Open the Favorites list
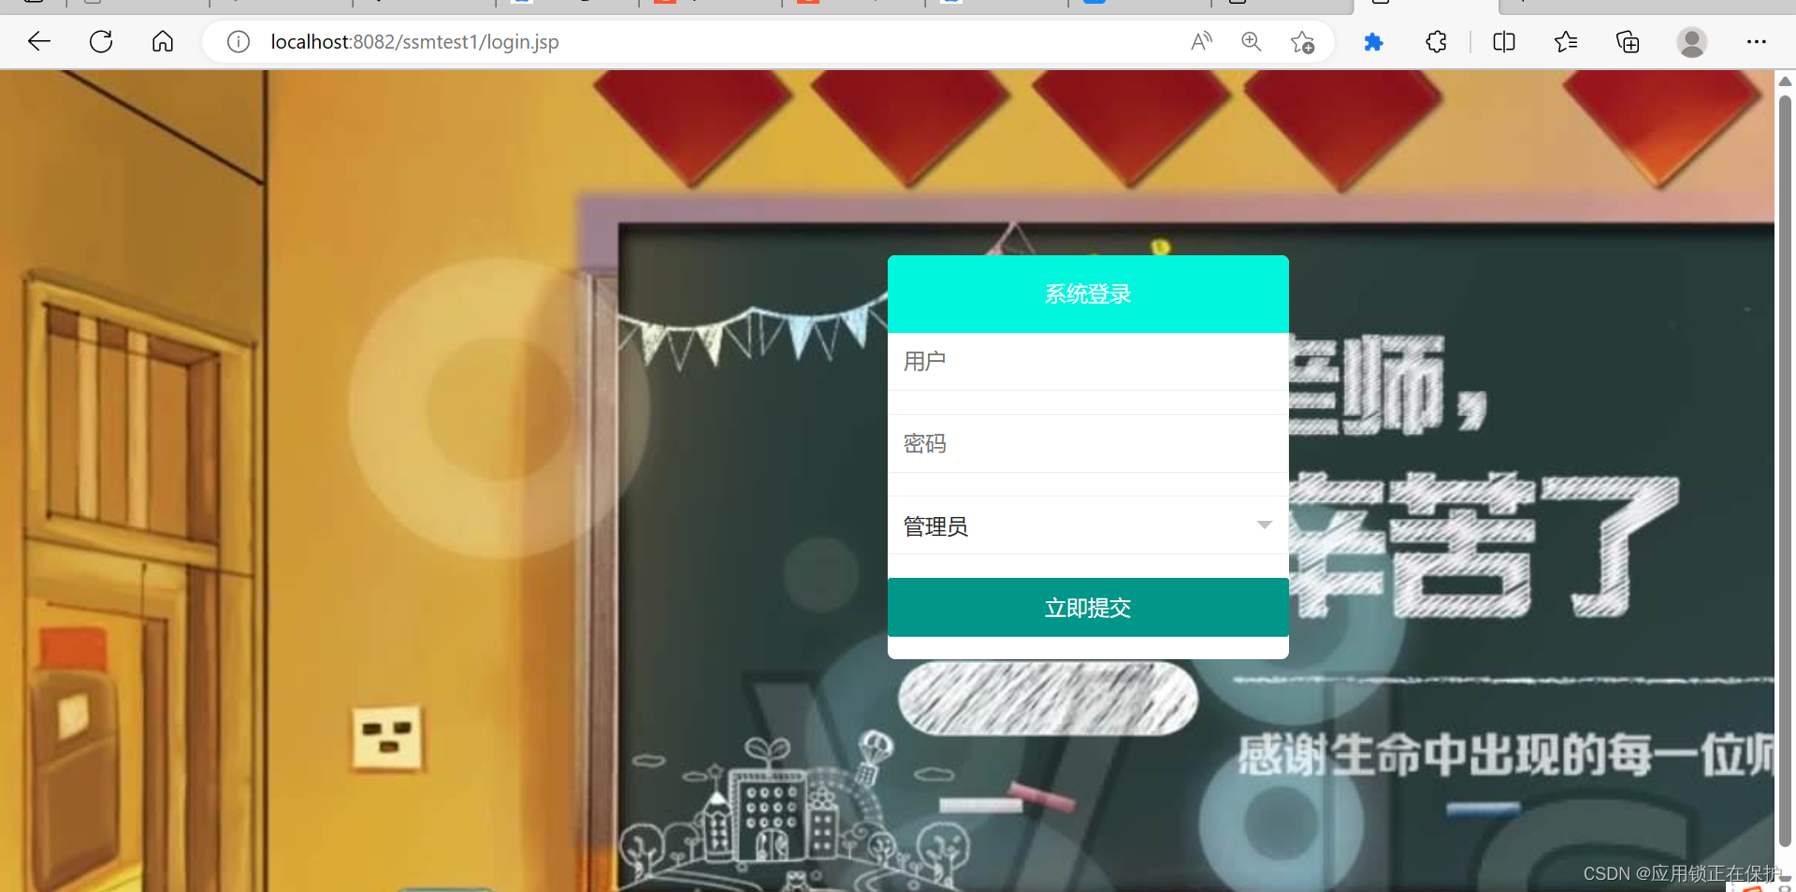 tap(1565, 41)
